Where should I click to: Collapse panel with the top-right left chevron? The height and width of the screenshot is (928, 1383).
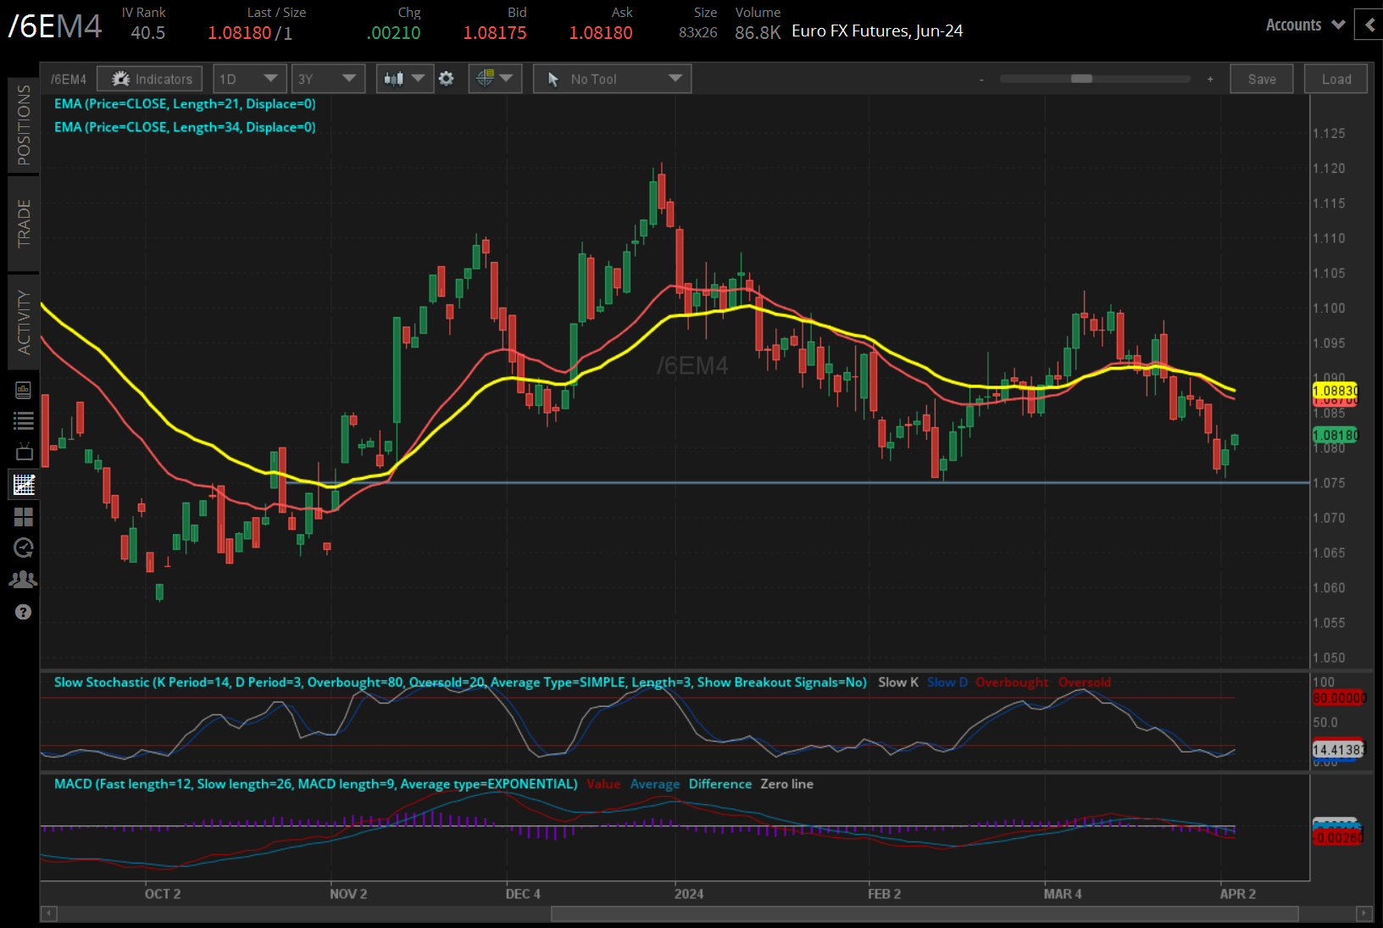pos(1369,25)
